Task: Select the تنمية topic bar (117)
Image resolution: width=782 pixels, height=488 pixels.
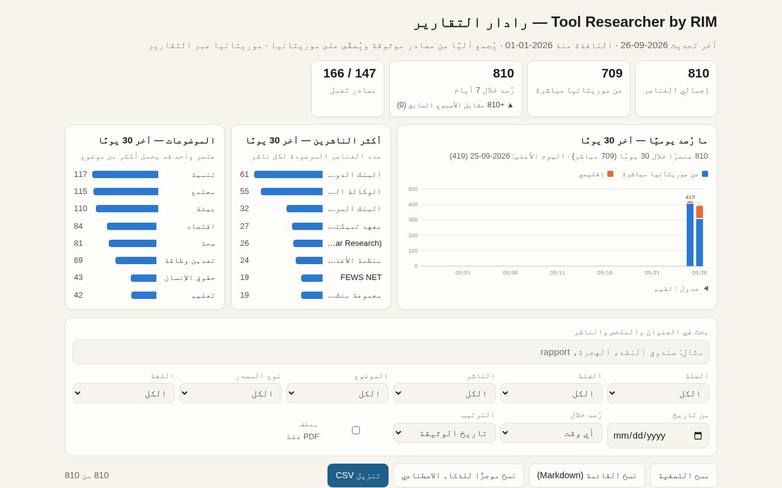Action: 125,174
